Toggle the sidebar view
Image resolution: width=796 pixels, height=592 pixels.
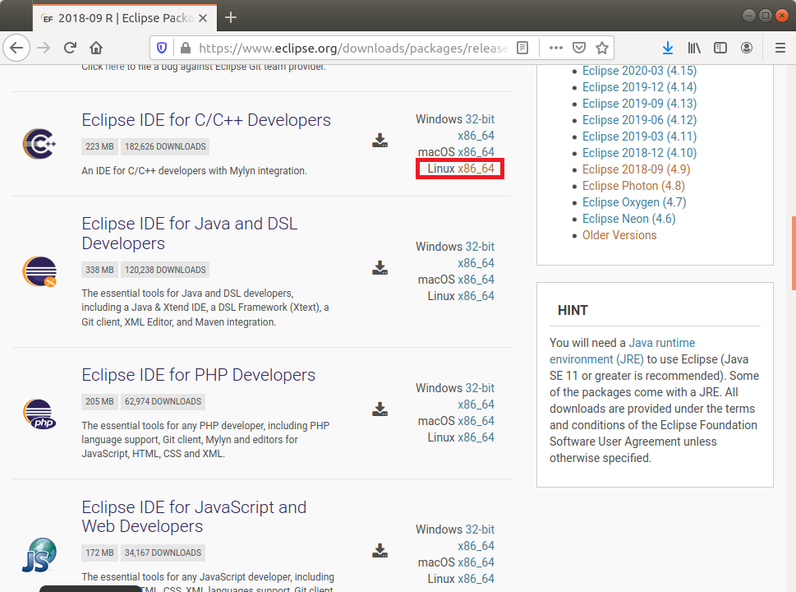point(720,48)
